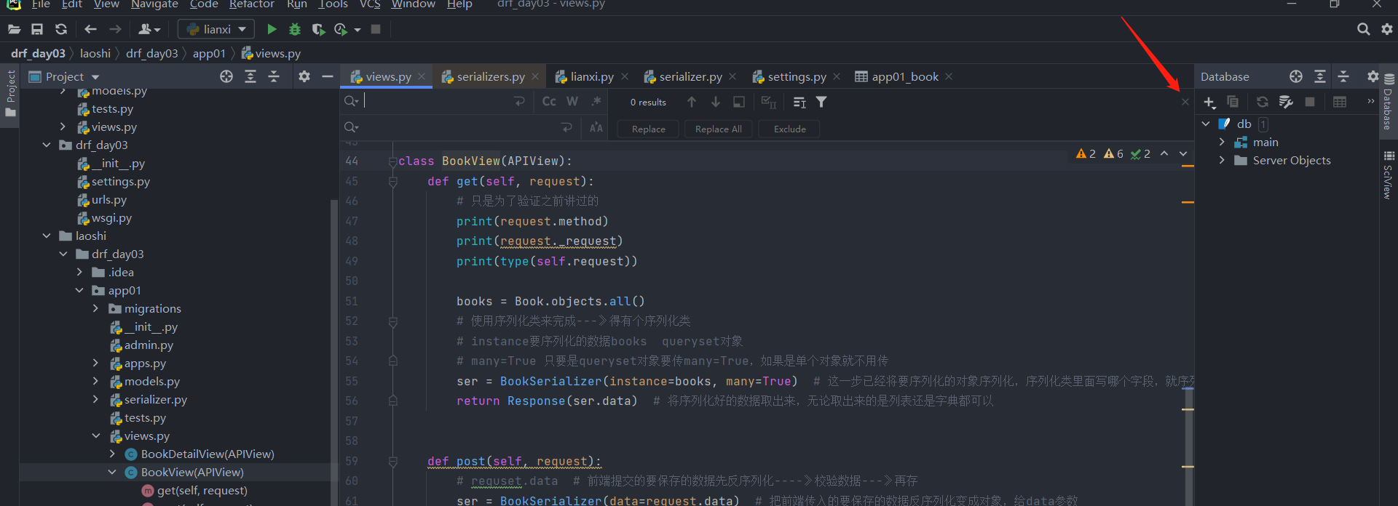Toggle new line in replace field
The image size is (1398, 506).
[567, 128]
